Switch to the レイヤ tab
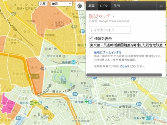 click(104, 6)
